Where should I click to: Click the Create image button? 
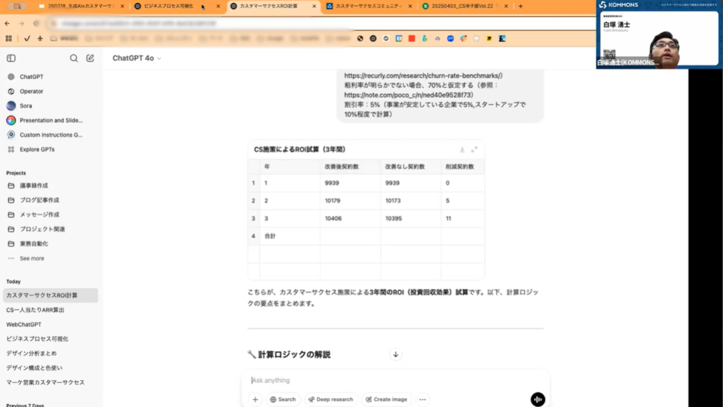(x=386, y=399)
